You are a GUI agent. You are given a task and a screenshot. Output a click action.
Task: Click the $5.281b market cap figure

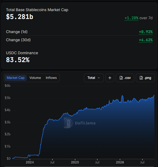[19, 17]
